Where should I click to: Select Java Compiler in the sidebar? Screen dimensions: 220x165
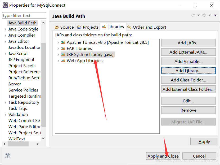coord(22,35)
